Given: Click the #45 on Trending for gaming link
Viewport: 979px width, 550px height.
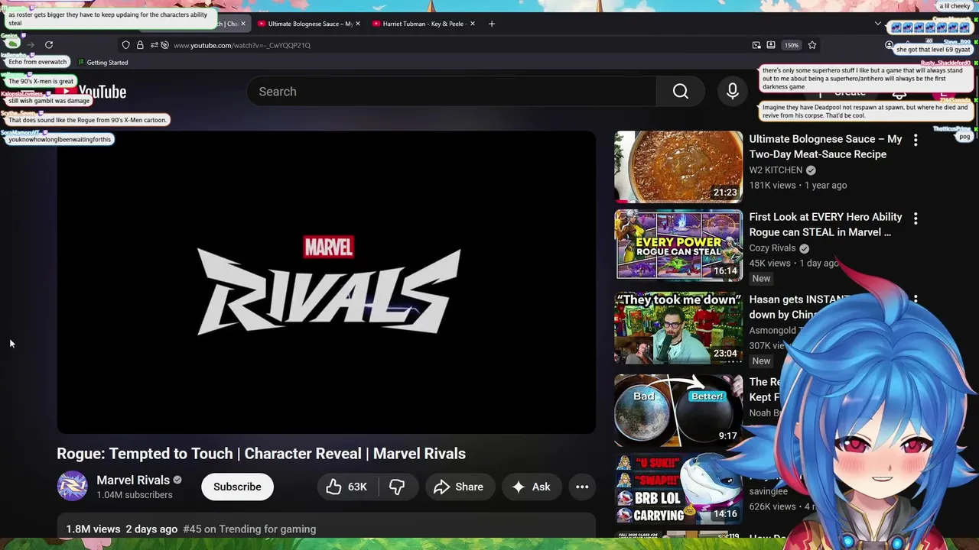Looking at the screenshot, I should pyautogui.click(x=249, y=529).
